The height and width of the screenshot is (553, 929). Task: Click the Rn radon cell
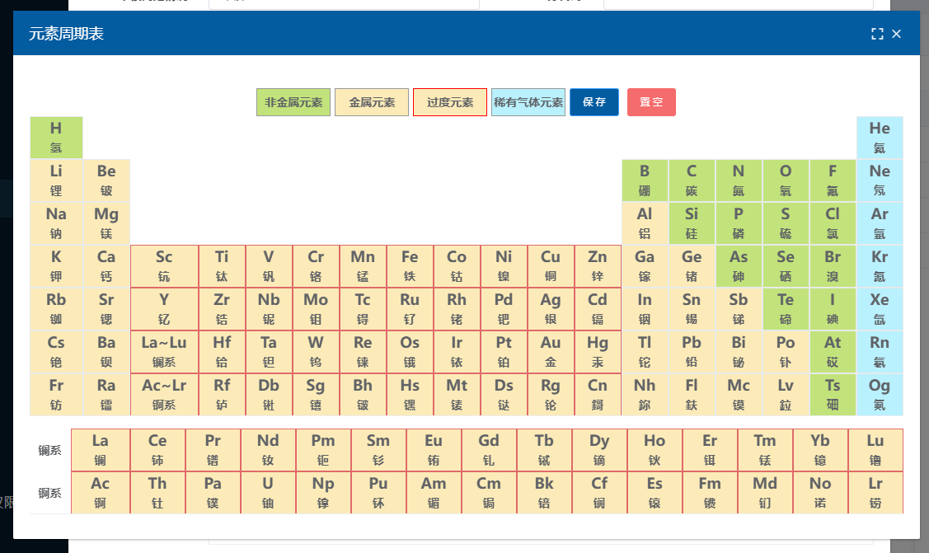tap(880, 352)
